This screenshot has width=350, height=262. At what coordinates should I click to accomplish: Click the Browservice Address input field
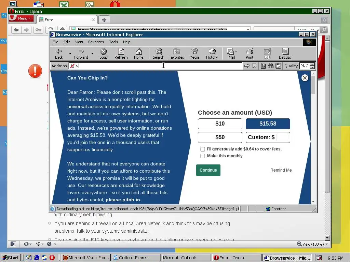[x=156, y=66]
